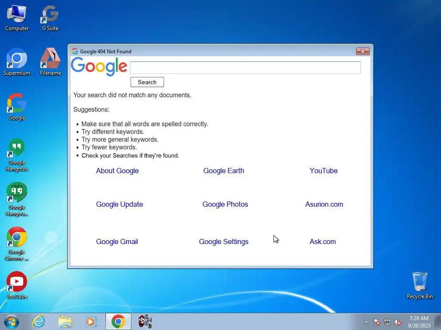Click 'Check your Searches if they're found.'
The height and width of the screenshot is (330, 441).
coord(130,156)
